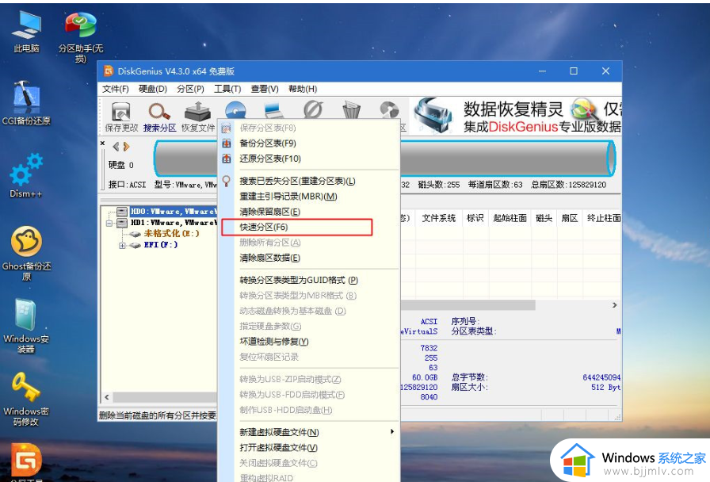
Task: Collapse the HD1 tree node
Action: (x=109, y=223)
